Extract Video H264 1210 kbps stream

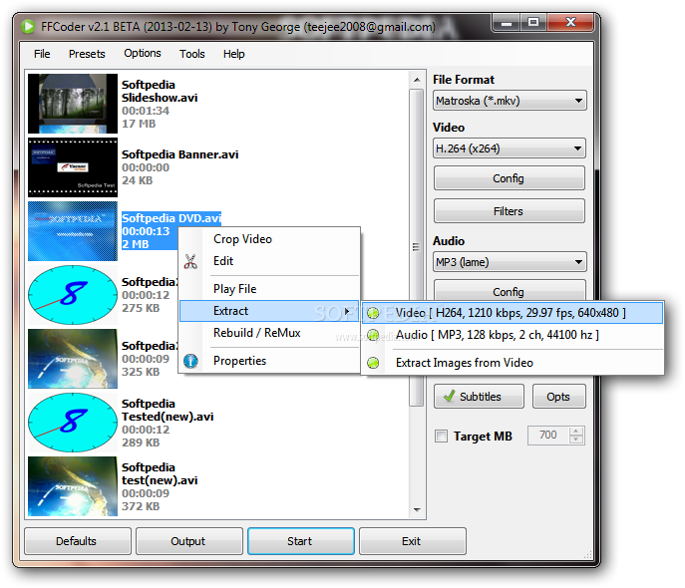[513, 313]
